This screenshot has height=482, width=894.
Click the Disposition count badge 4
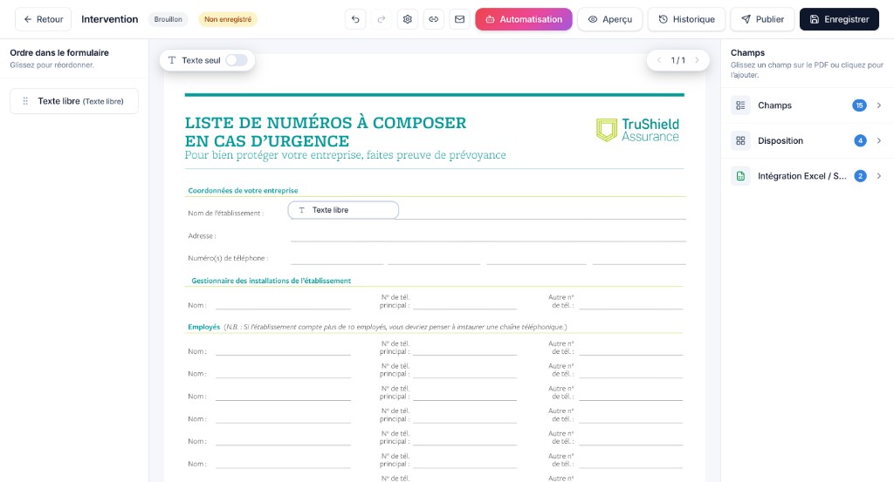point(860,140)
